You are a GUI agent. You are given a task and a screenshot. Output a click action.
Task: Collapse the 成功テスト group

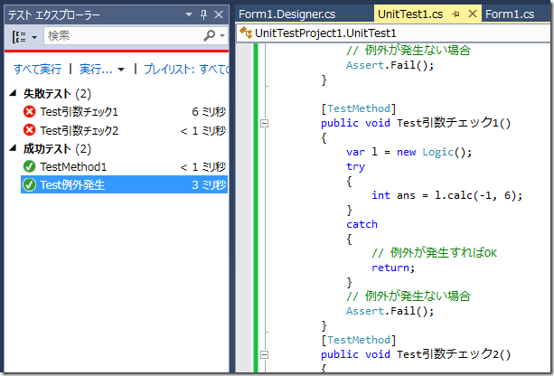tap(13, 149)
